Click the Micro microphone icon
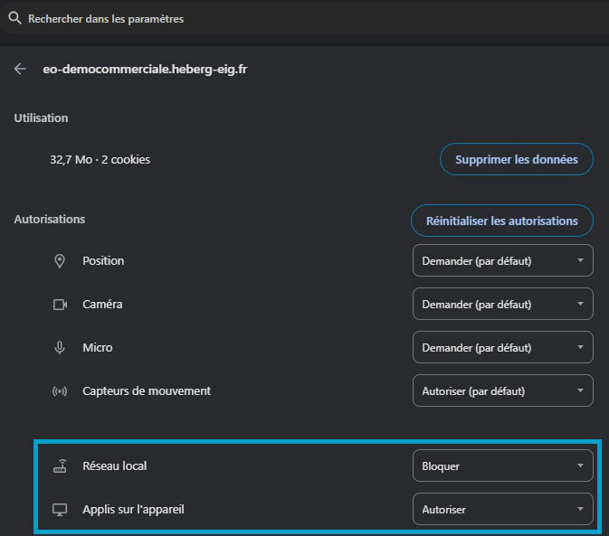This screenshot has width=609, height=536. pos(61,348)
